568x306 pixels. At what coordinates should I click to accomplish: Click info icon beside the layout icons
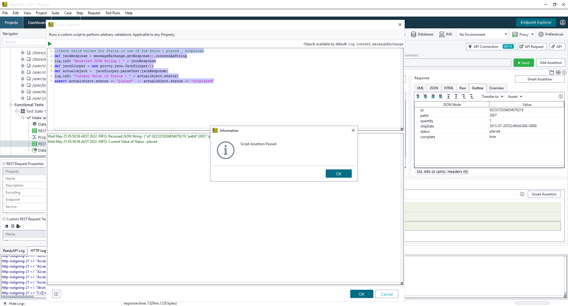(x=564, y=72)
